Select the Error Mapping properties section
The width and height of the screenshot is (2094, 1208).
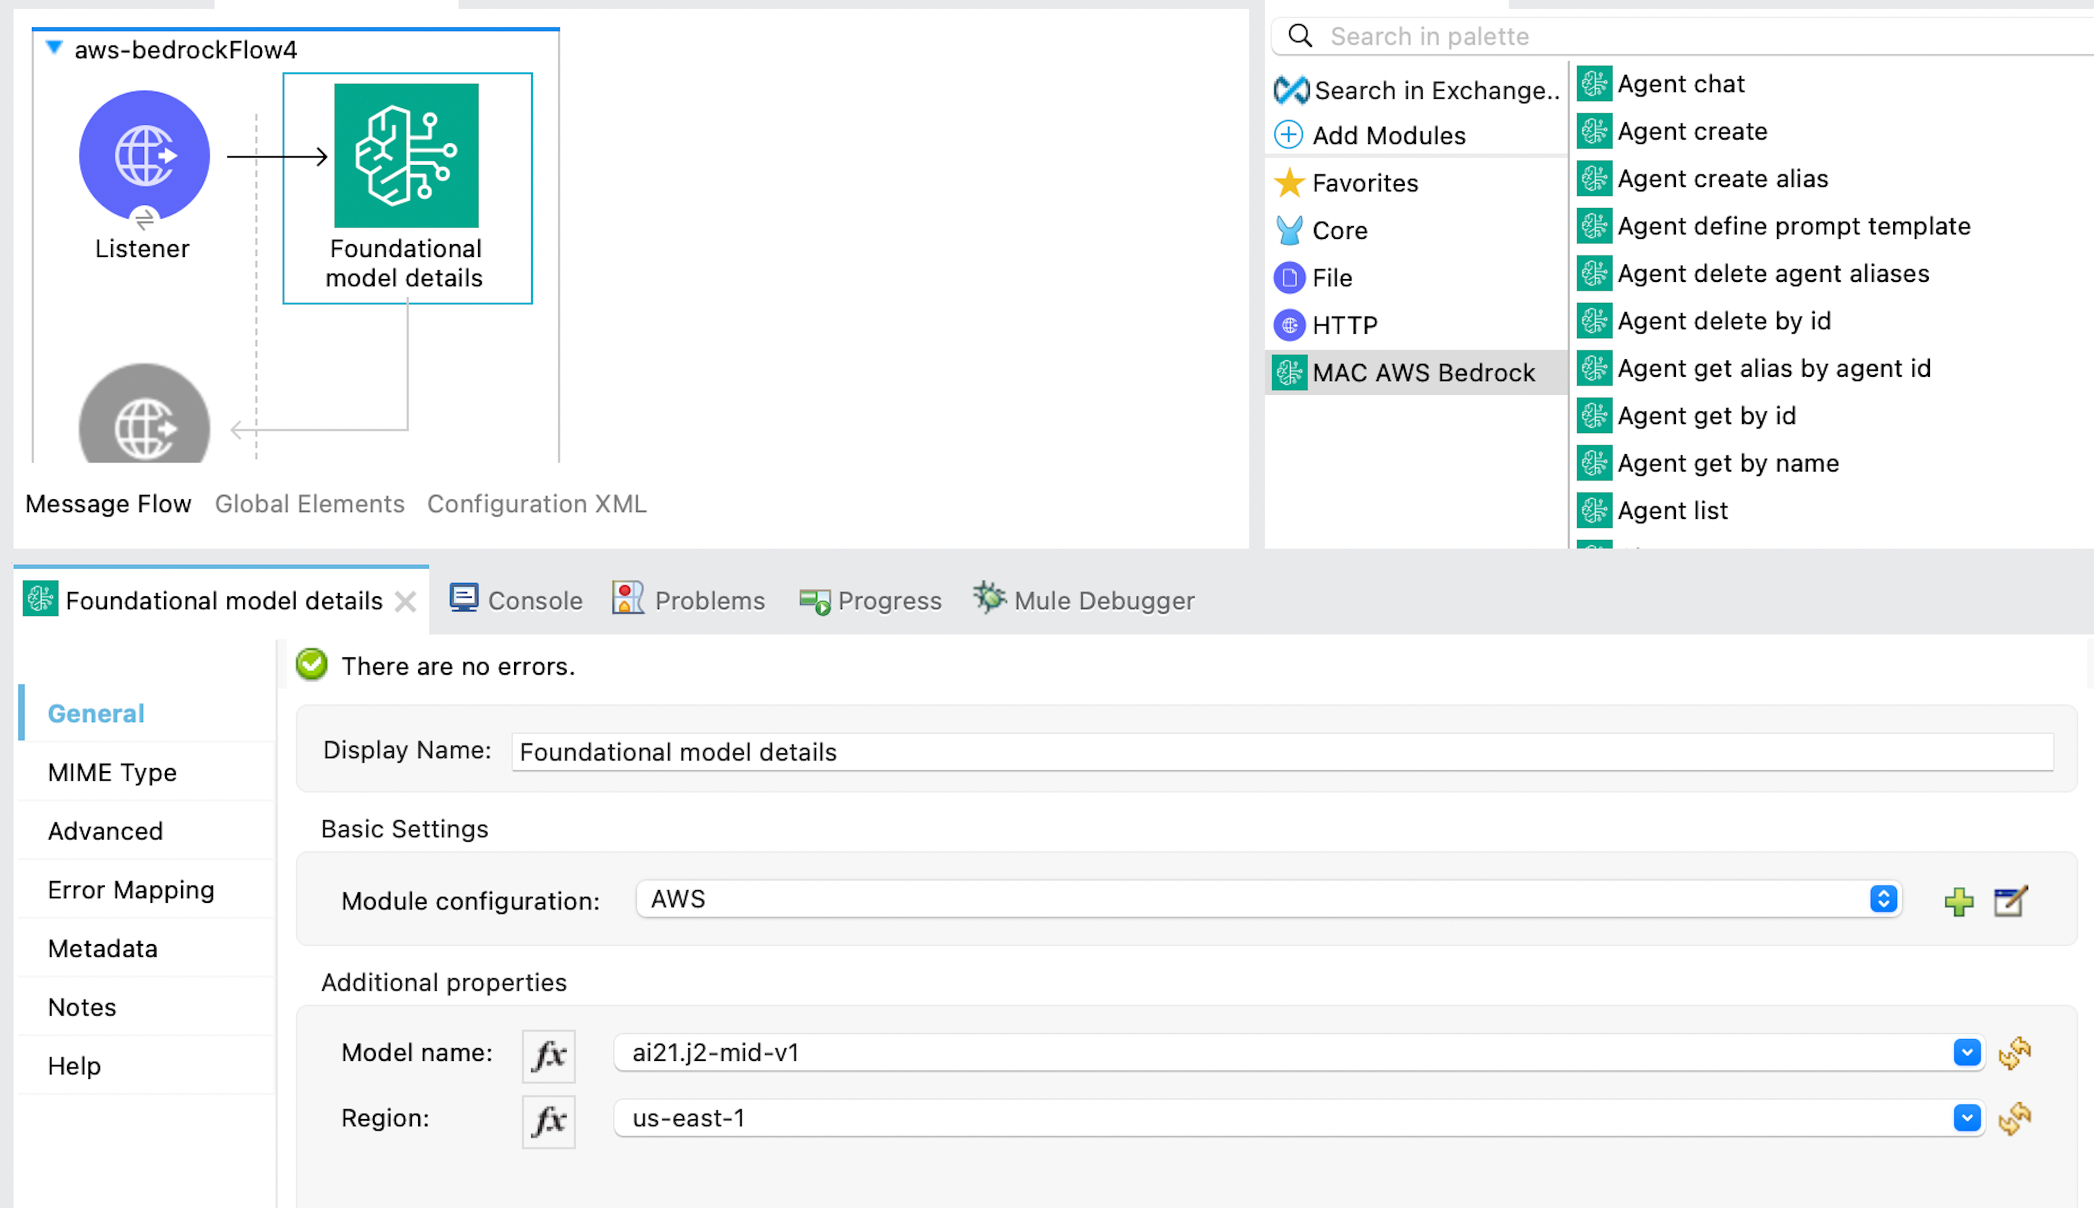pyautogui.click(x=146, y=890)
